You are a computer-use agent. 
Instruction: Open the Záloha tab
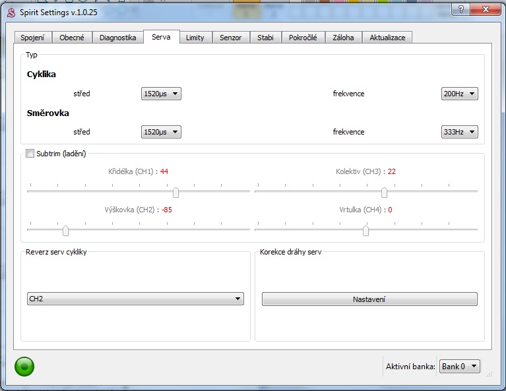tap(343, 38)
